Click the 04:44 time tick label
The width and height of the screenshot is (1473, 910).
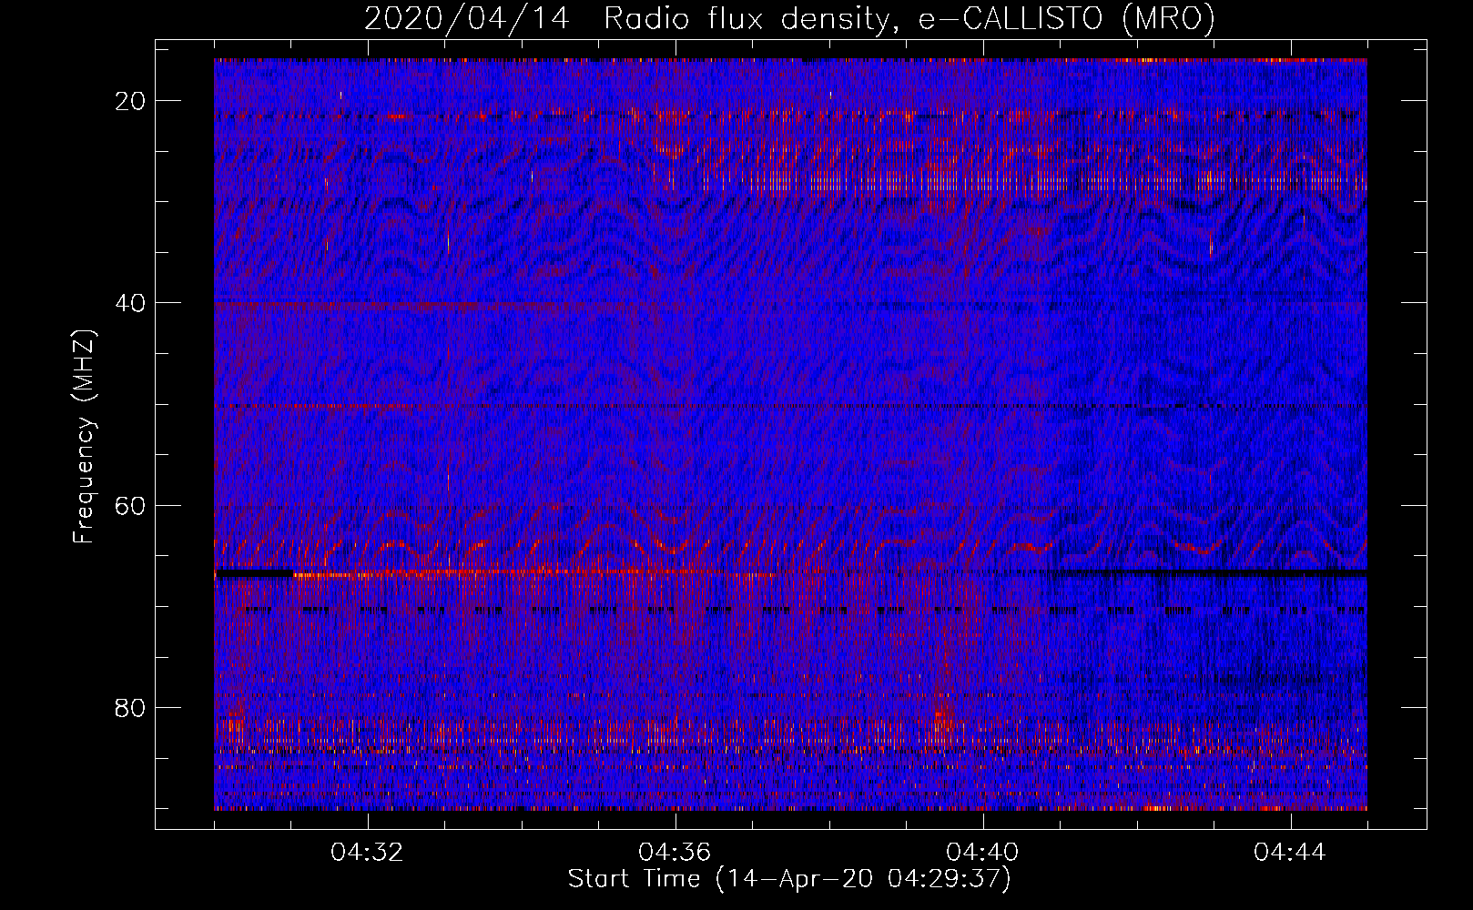[x=1290, y=853]
